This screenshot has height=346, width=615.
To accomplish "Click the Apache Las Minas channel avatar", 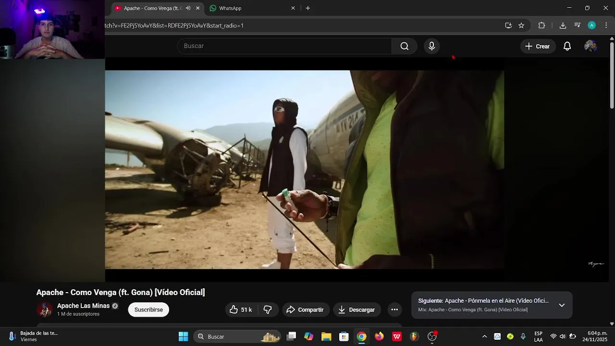I will tap(45, 309).
